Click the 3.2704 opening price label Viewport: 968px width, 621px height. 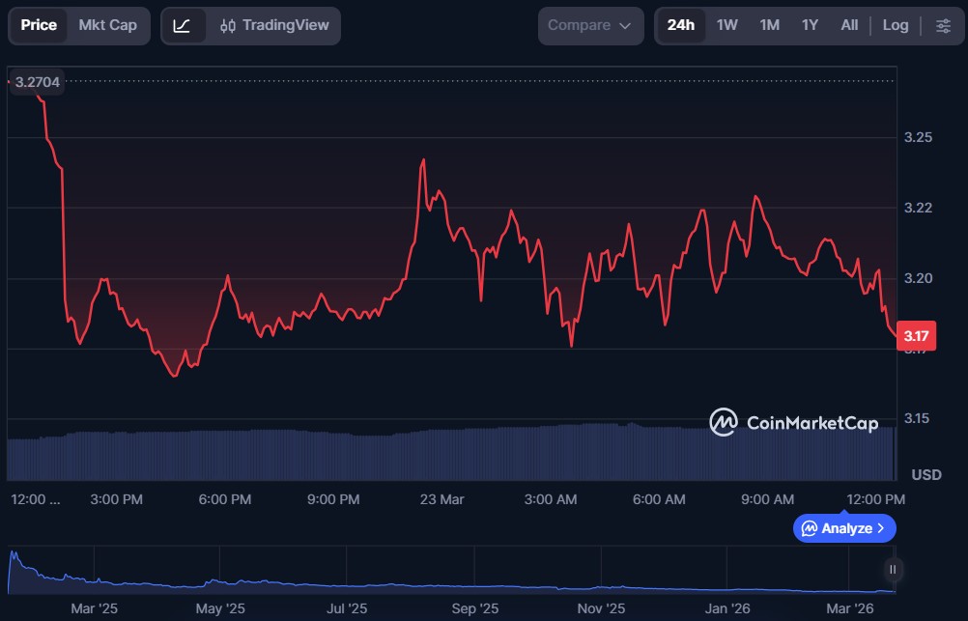click(x=38, y=82)
